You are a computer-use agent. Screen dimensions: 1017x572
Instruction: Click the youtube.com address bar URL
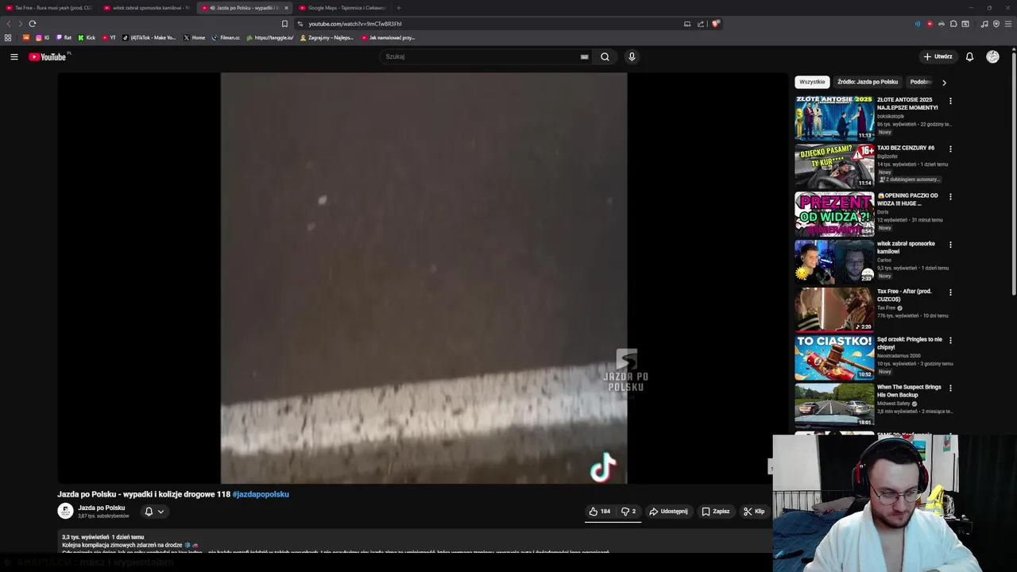[x=355, y=24]
